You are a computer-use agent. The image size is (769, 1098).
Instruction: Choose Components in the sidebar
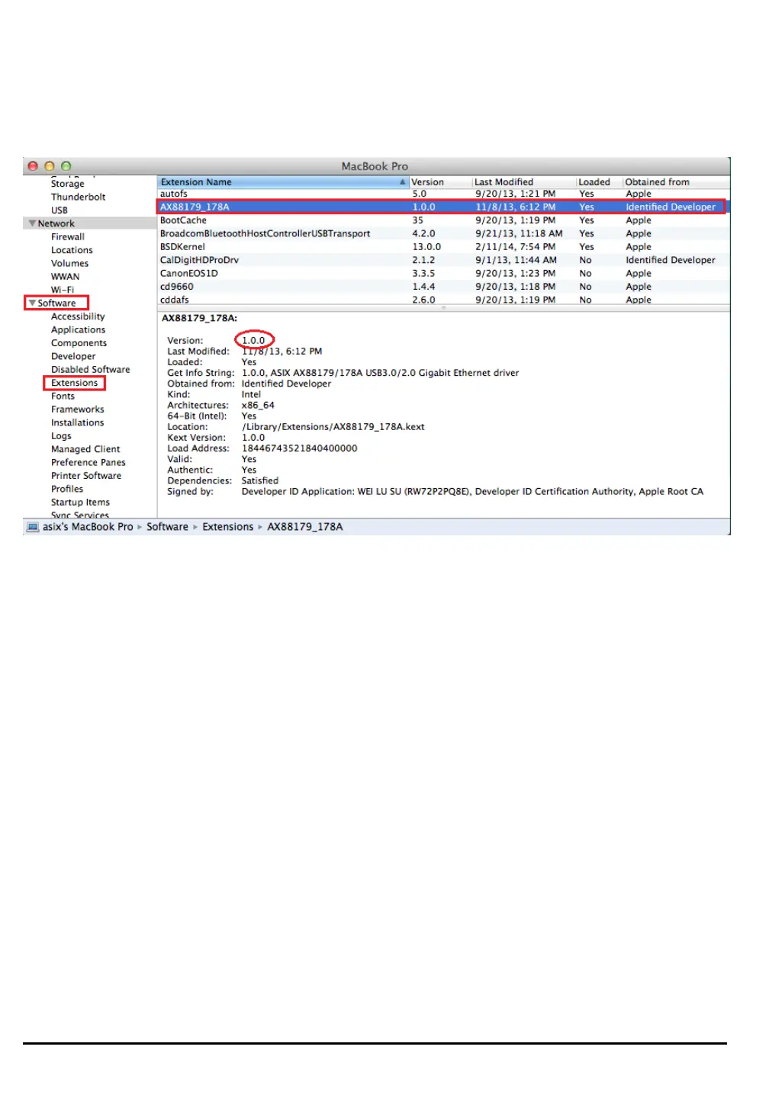coord(79,343)
